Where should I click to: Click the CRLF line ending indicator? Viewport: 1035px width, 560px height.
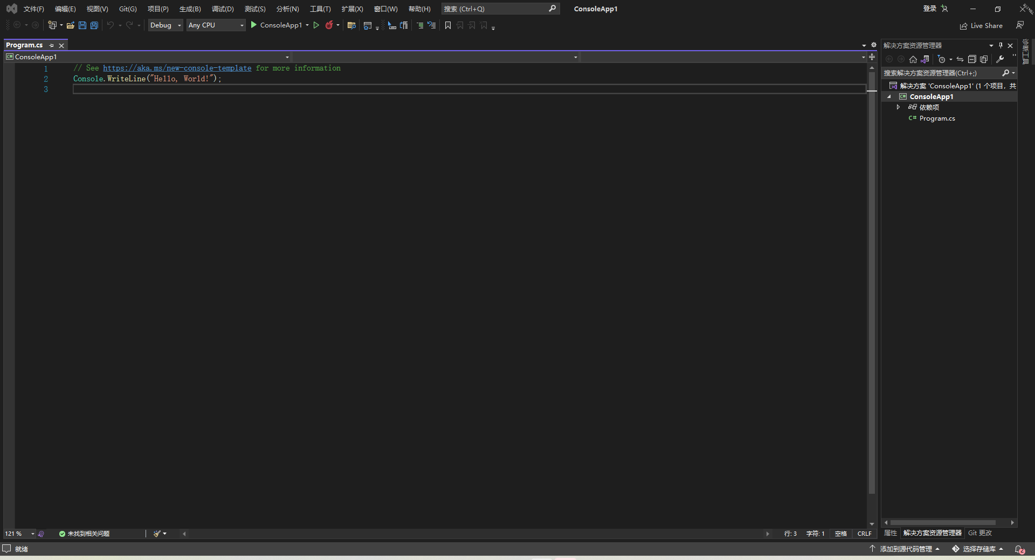pyautogui.click(x=864, y=534)
